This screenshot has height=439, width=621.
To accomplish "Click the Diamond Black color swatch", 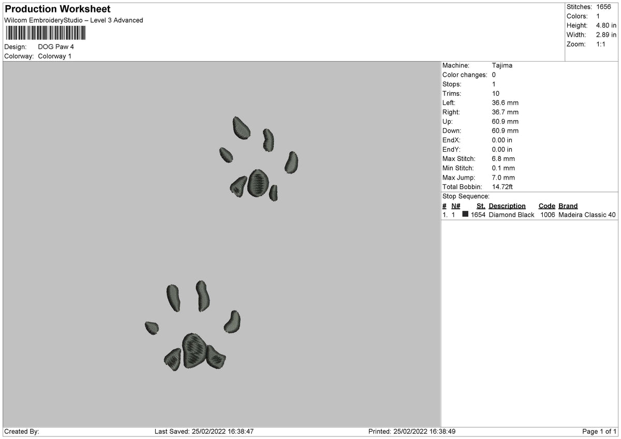I will point(465,214).
